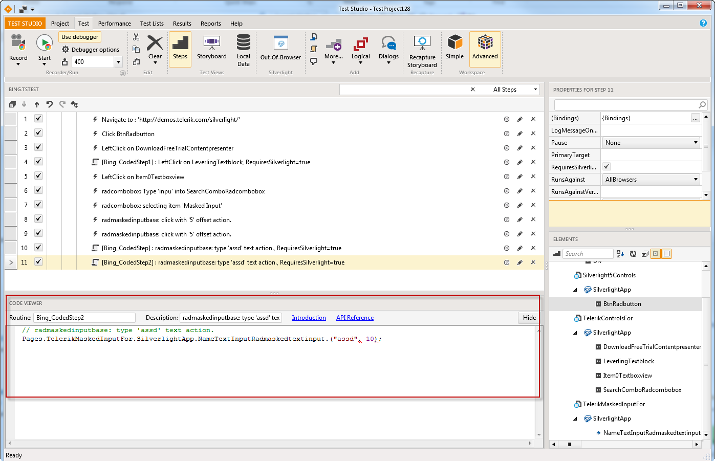Open the Pause property dropdown

coord(651,143)
